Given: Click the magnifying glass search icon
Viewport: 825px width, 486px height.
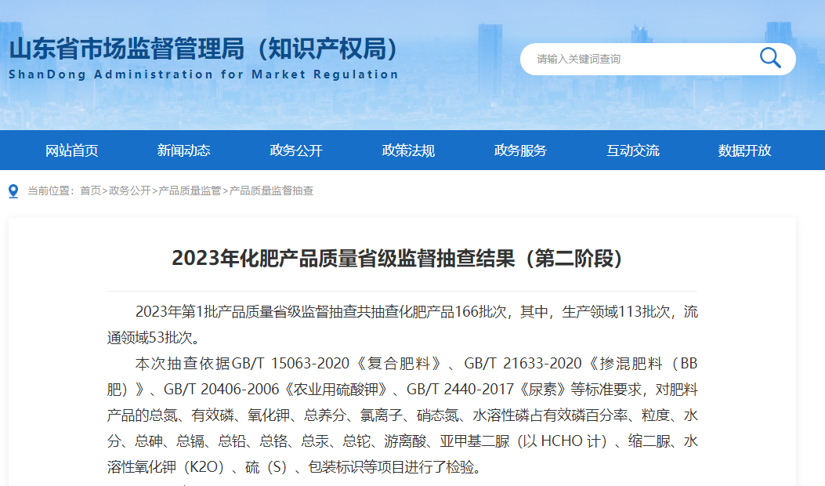Looking at the screenshot, I should click(769, 58).
